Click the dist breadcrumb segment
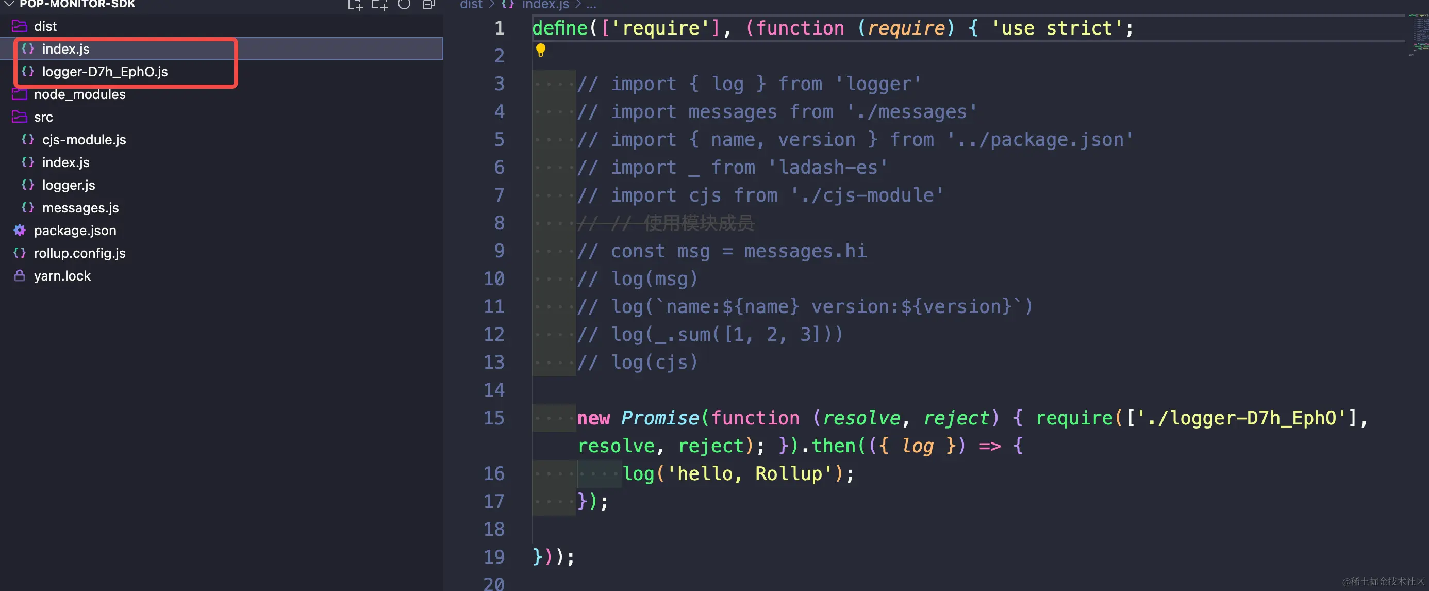The image size is (1429, 591). point(471,5)
